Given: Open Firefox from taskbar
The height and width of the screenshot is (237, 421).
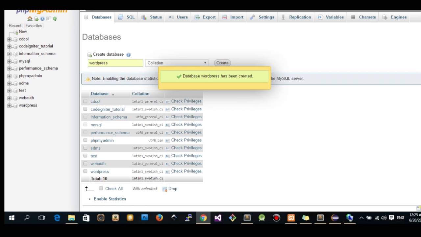Looking at the screenshot, I should tap(159, 218).
